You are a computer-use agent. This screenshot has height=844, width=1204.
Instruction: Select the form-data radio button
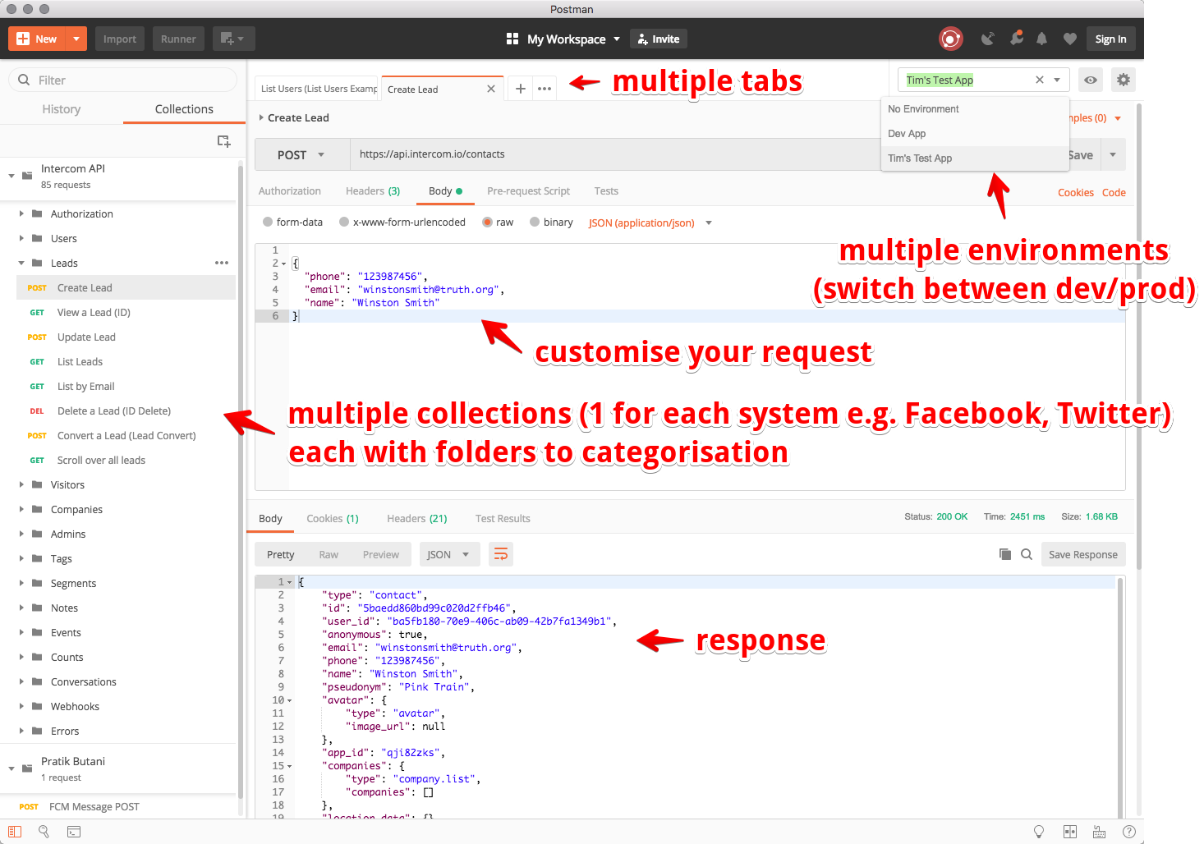click(268, 222)
